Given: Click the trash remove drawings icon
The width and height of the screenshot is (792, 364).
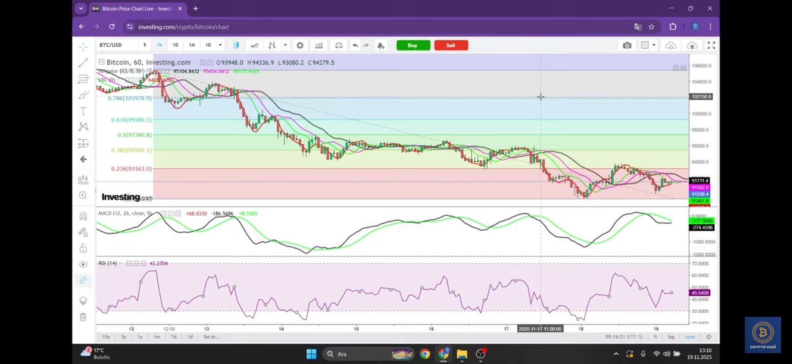Looking at the screenshot, I should pyautogui.click(x=83, y=317).
